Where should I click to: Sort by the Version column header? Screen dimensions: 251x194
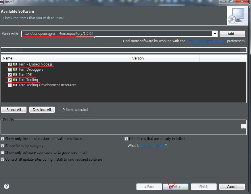(x=165, y=58)
